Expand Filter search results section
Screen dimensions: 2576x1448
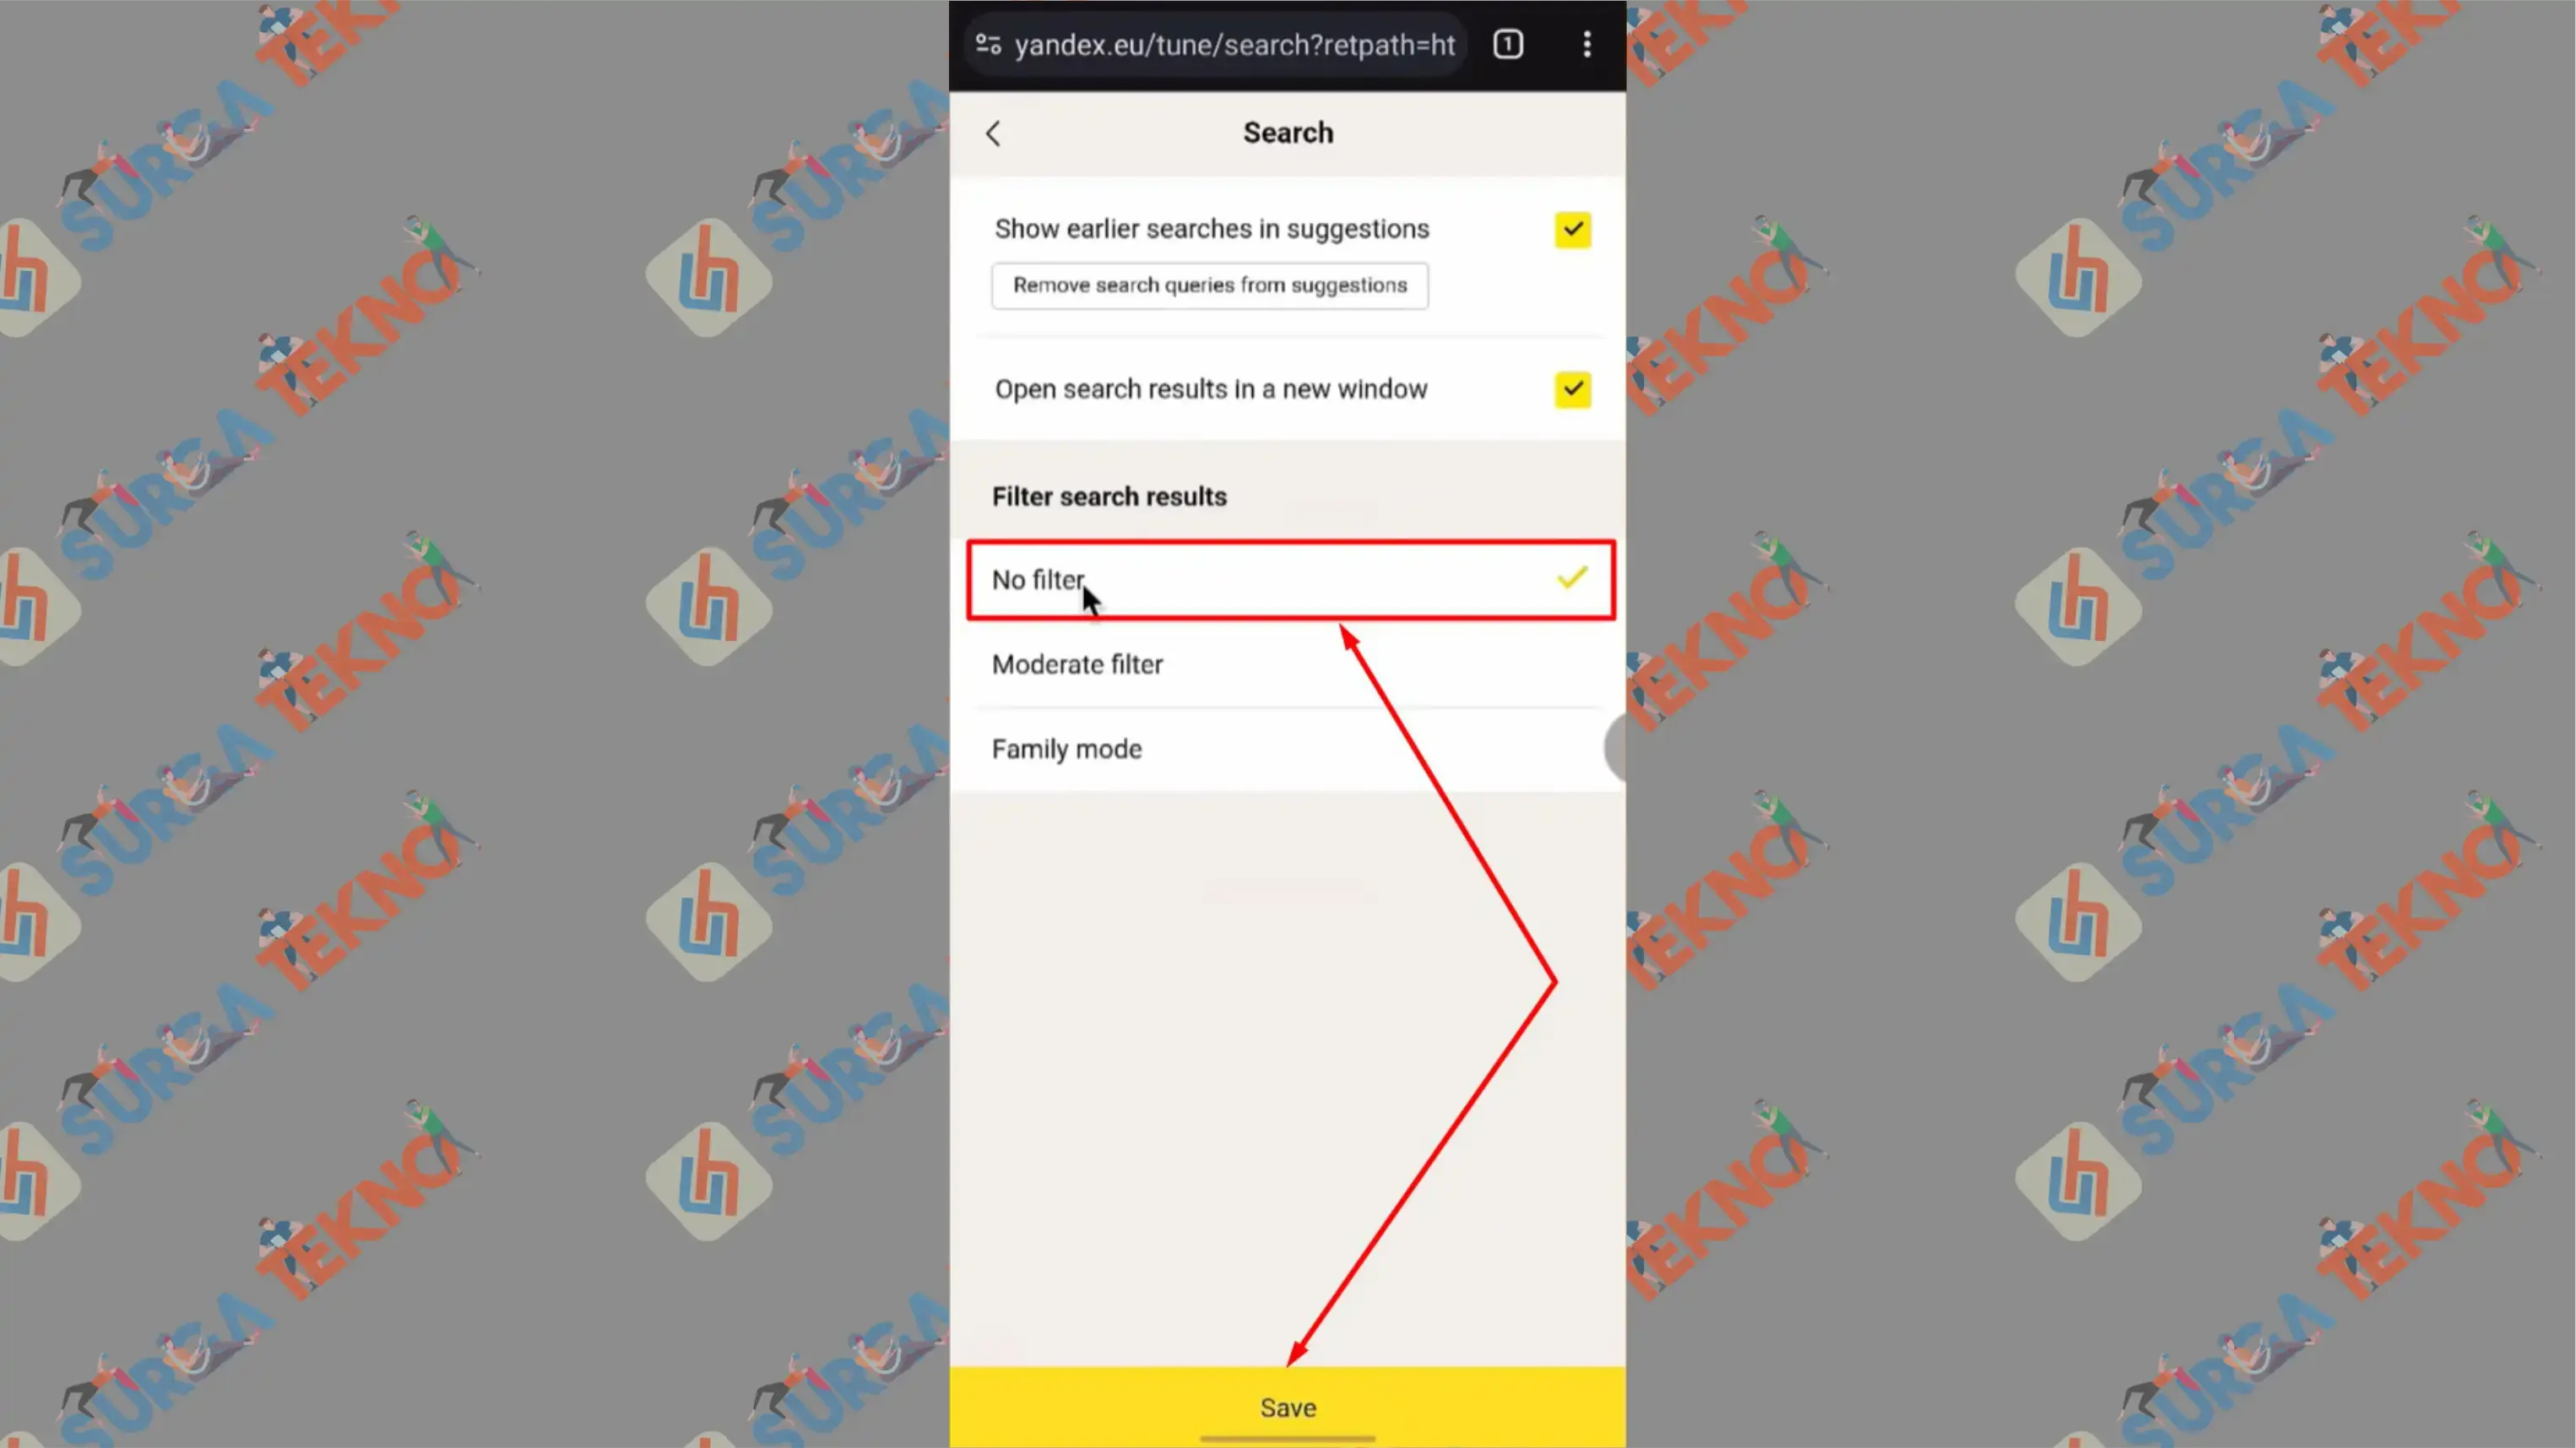[x=1109, y=496]
